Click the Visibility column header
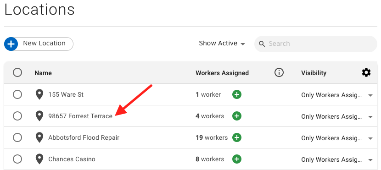This screenshot has width=381, height=170. pyautogui.click(x=314, y=73)
